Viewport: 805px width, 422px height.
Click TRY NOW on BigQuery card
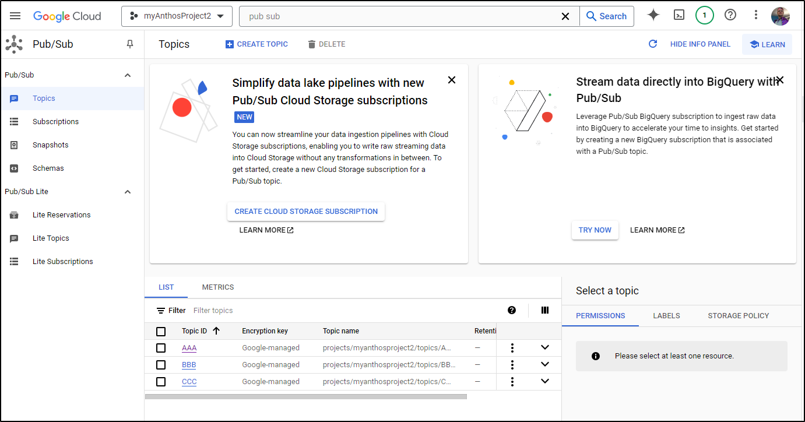[595, 230]
